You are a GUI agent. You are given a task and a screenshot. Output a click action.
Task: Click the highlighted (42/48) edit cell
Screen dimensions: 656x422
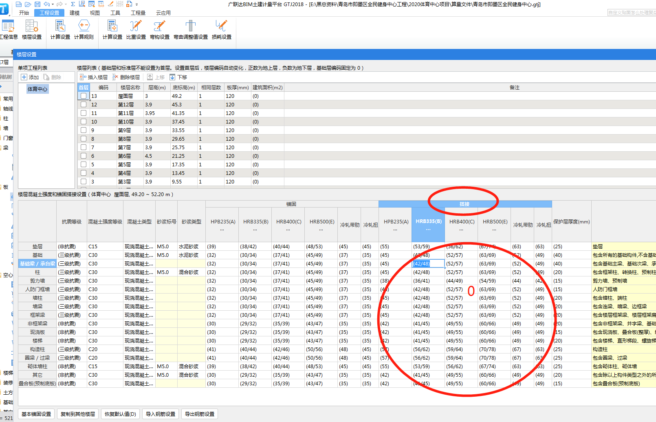pos(428,264)
